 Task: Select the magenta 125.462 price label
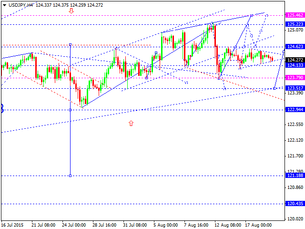(295, 16)
